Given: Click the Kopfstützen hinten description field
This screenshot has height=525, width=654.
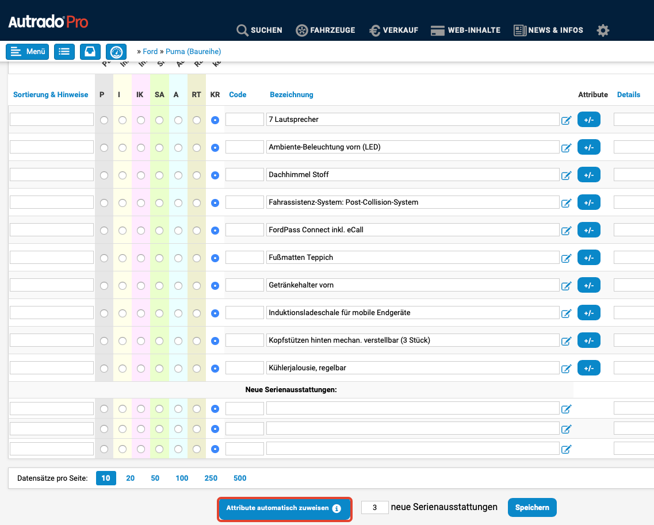Looking at the screenshot, I should (412, 340).
